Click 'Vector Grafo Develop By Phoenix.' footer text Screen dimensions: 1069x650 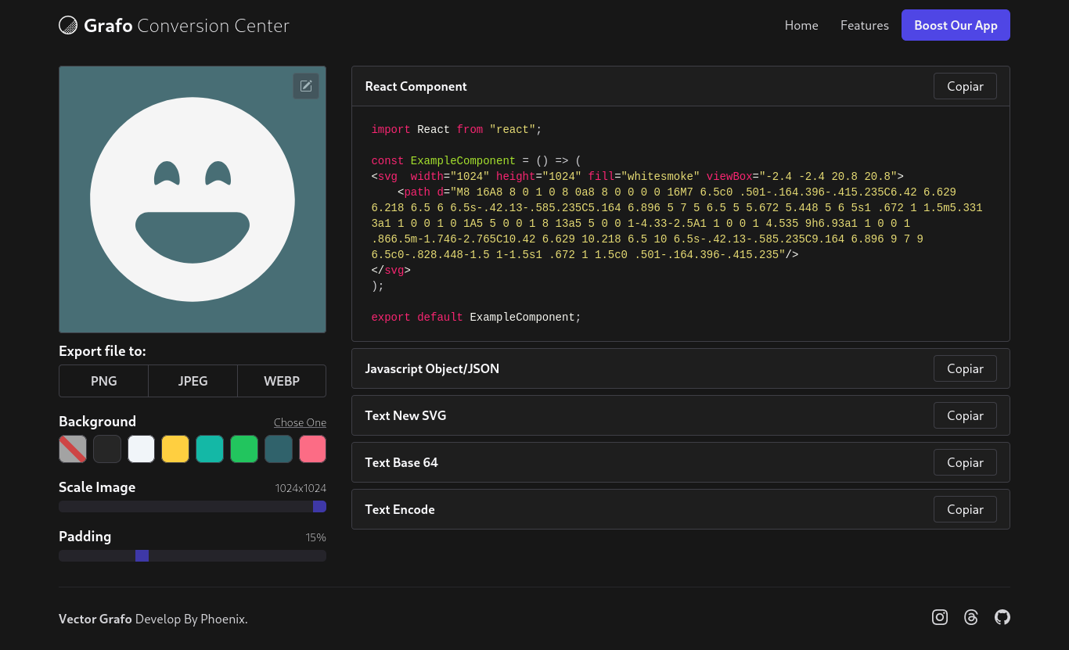[x=153, y=619]
